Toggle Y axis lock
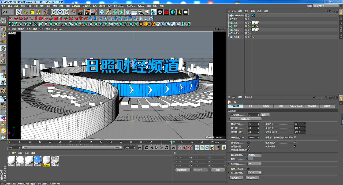 (60, 12)
